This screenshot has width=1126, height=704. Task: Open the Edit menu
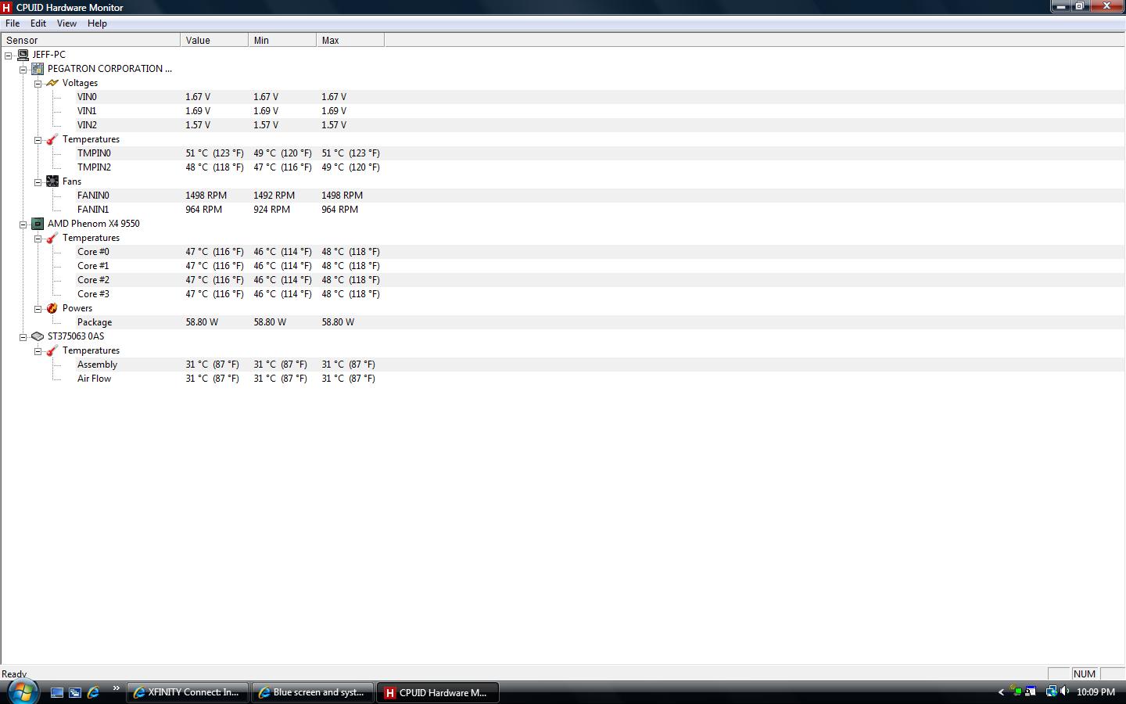pyautogui.click(x=38, y=23)
